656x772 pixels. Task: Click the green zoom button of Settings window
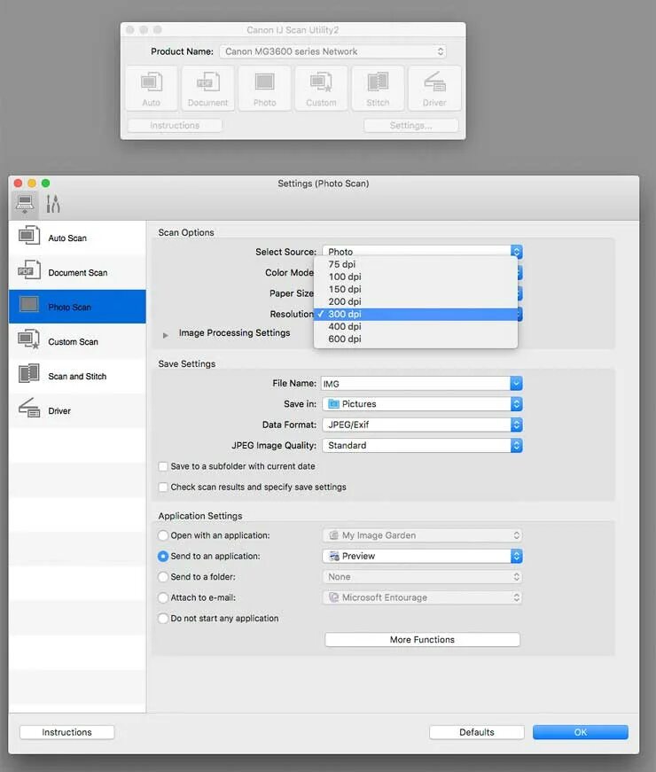46,183
